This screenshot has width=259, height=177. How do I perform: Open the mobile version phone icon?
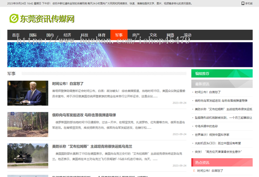tap(243, 3)
